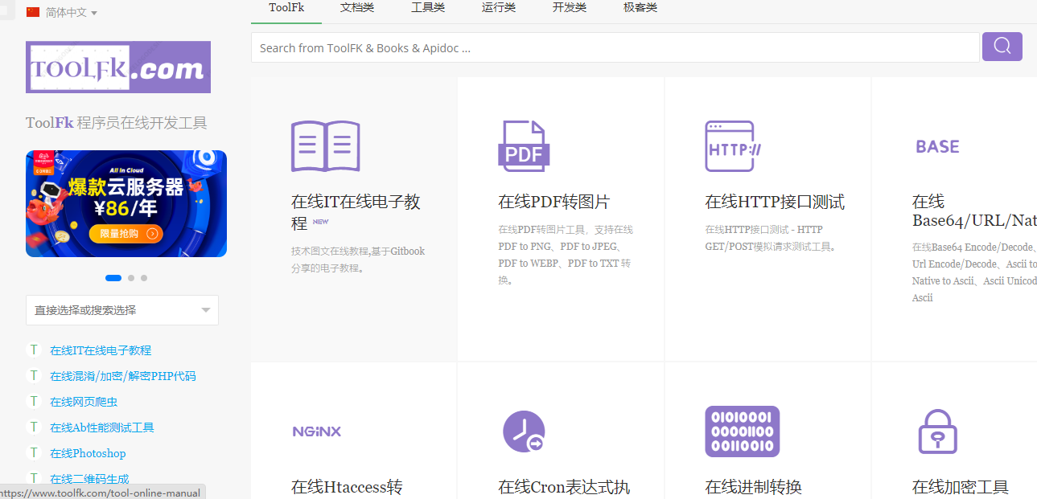Click the ToolFK search input field

click(x=615, y=47)
